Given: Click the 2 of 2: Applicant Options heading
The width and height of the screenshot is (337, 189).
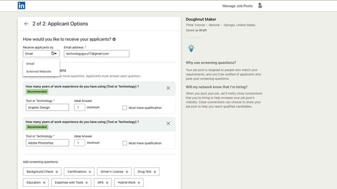Looking at the screenshot, I should point(60,24).
